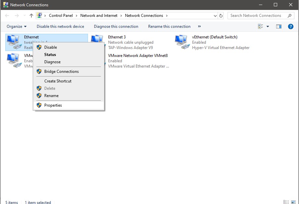Select the Ethernet adapter icon
This screenshot has width=299, height=204.
click(14, 42)
